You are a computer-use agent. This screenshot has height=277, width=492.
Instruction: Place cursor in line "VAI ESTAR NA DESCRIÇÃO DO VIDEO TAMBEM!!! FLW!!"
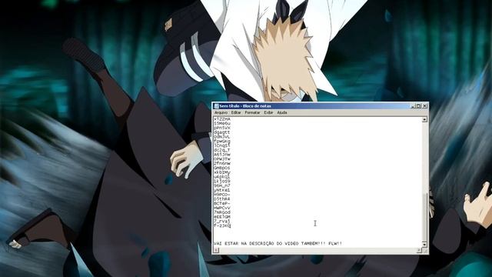278,243
